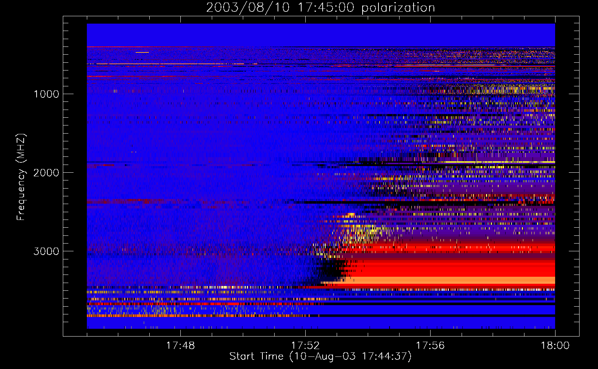Click the 17:52 time tick label
The width and height of the screenshot is (598, 369).
coord(305,346)
